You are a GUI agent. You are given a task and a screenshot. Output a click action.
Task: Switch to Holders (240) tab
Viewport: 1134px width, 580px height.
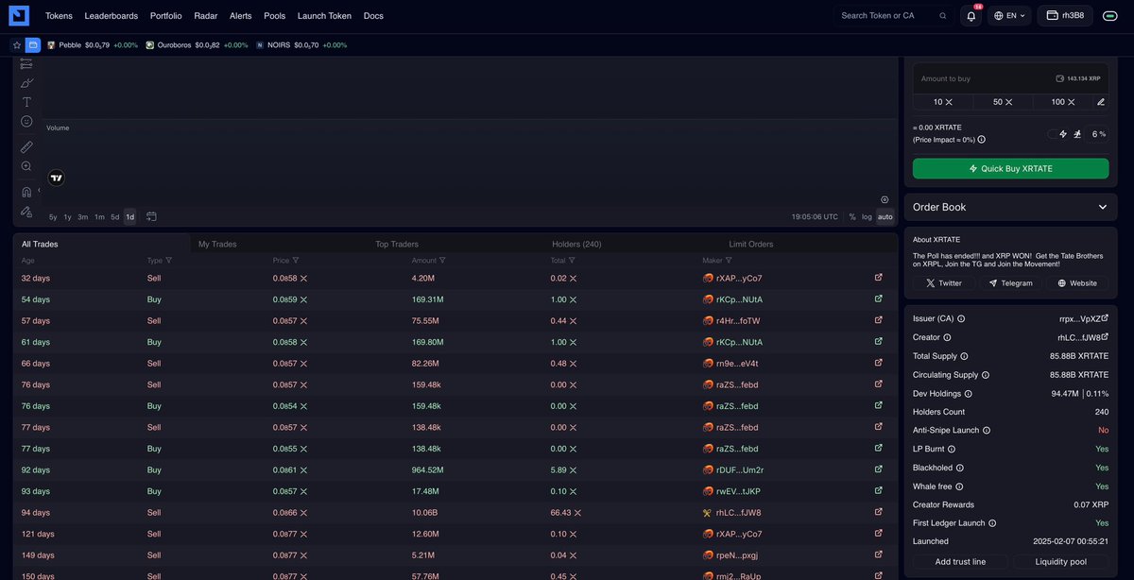576,244
